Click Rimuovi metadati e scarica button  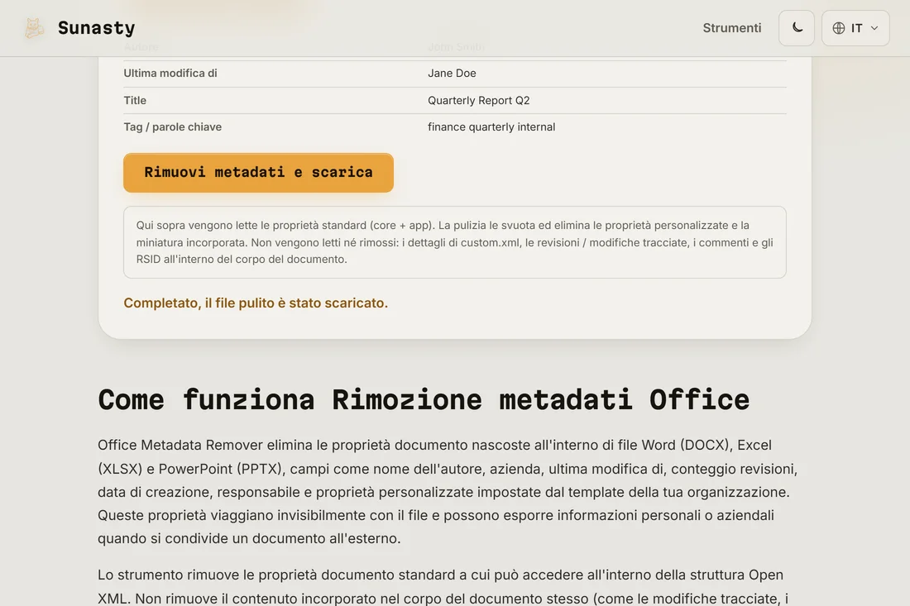coord(258,172)
